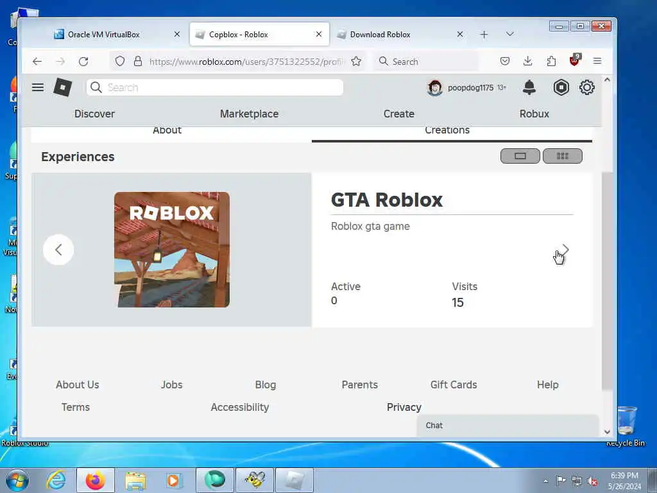This screenshot has width=657, height=493.
Task: Open the Firefox application menu
Action: point(597,61)
